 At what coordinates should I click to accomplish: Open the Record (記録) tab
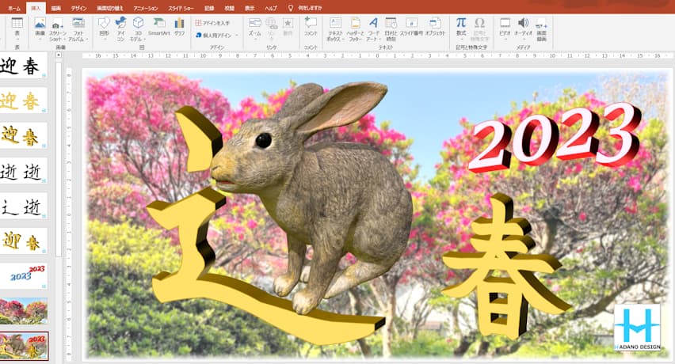(209, 8)
